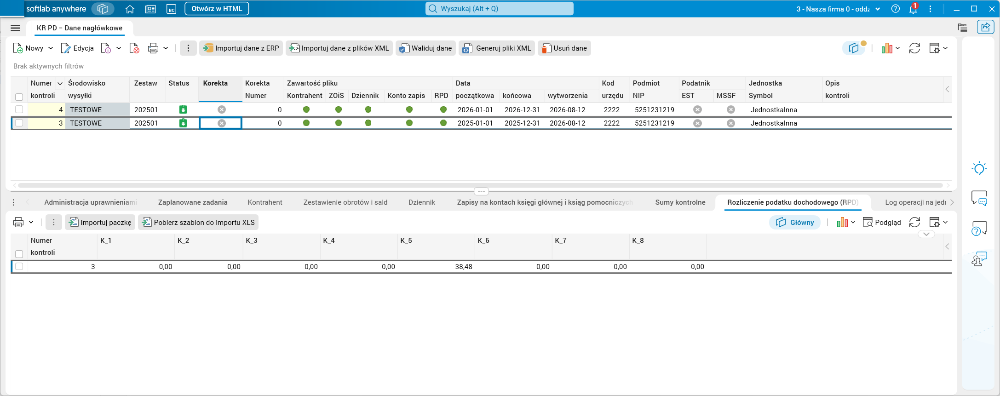Screen dimensions: 1000x396
Task: Open the lightbulb hints icon in sidebar
Action: pos(979,168)
